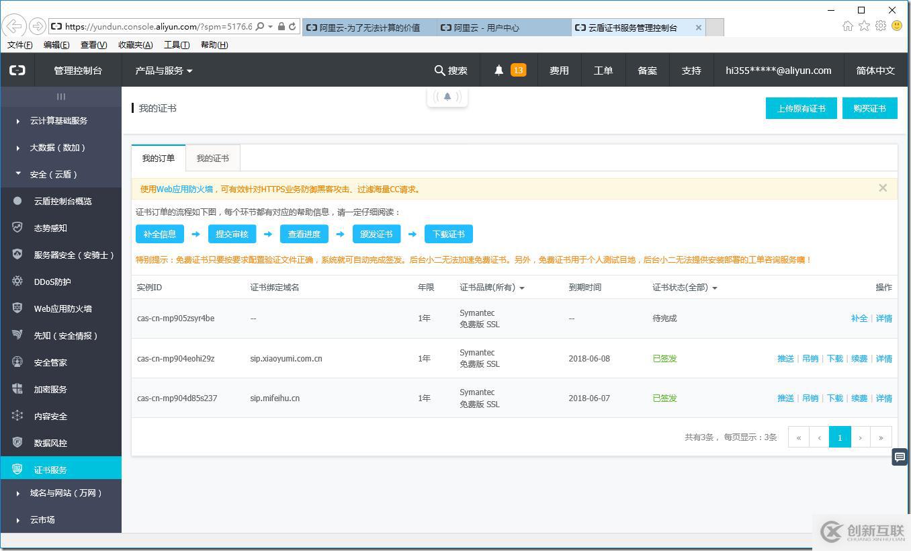Open the 简体中文 language selector
The height and width of the screenshot is (551, 911).
pyautogui.click(x=875, y=70)
